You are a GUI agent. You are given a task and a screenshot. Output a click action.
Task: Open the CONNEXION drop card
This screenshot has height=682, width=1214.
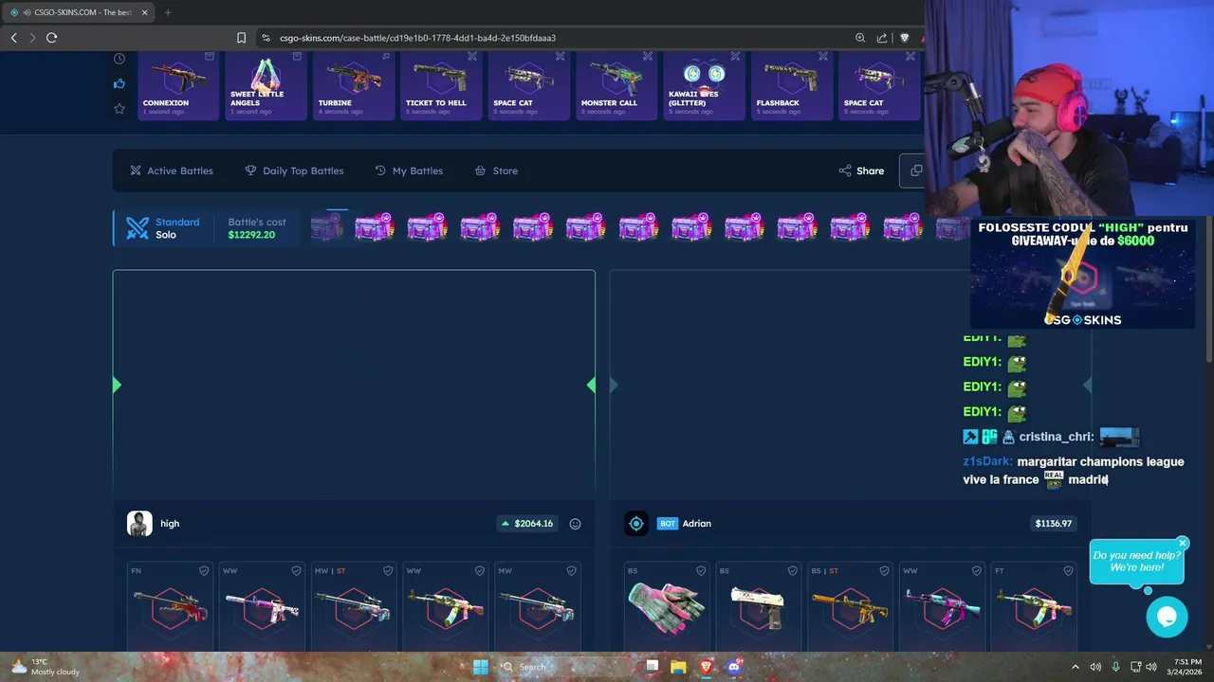point(178,85)
